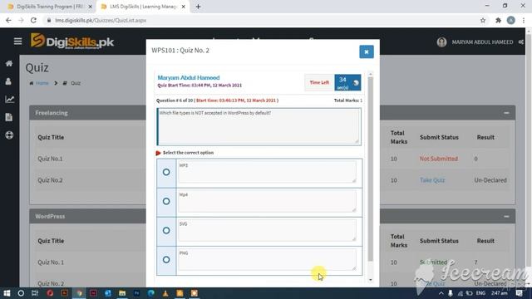This screenshot has width=532, height=299.
Task: Open the chart progress sidebar icon
Action: pos(9,100)
